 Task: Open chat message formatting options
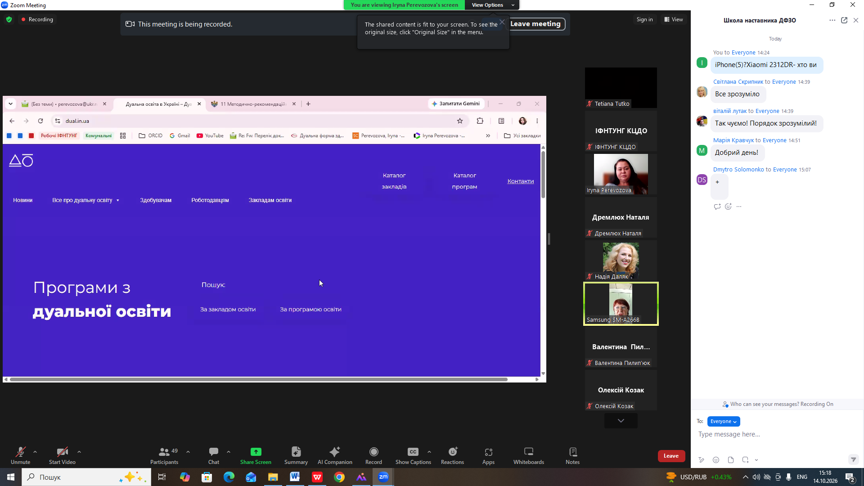701,460
